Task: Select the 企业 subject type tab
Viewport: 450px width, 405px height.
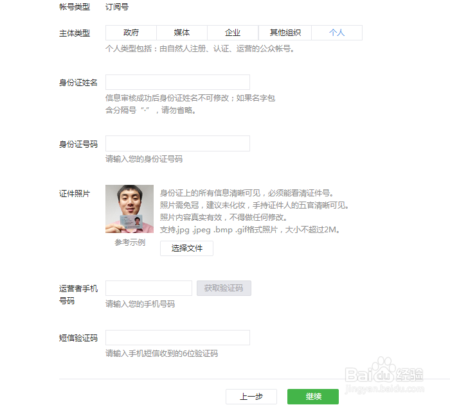Action: 233,33
